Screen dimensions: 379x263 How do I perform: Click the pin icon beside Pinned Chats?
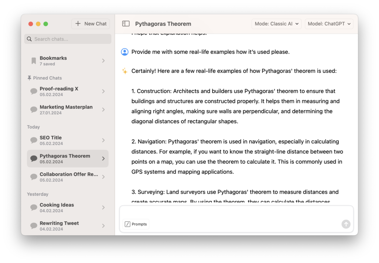click(x=29, y=78)
